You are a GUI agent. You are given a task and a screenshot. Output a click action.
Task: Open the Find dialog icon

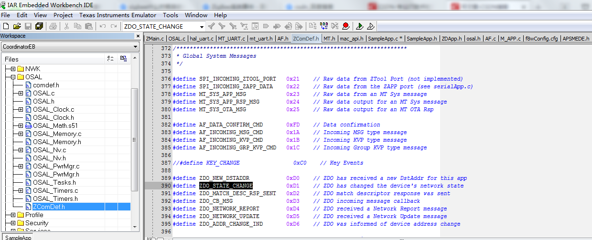coord(233,26)
